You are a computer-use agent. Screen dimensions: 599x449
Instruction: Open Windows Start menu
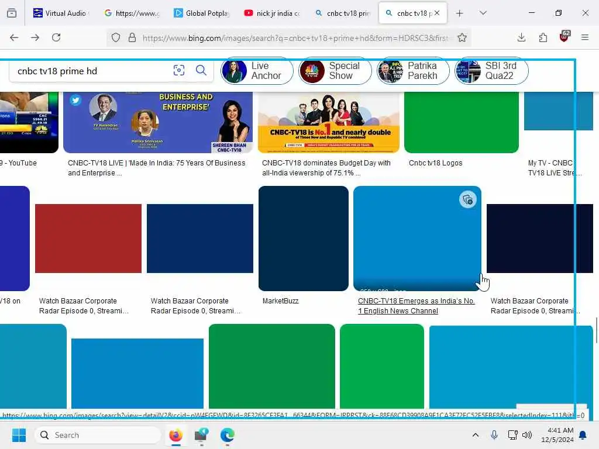[x=19, y=435]
